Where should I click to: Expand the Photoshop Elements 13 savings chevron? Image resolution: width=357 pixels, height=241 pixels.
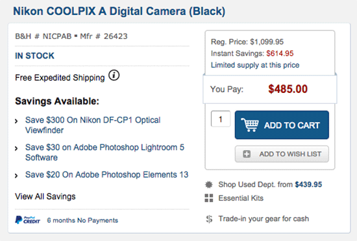click(x=16, y=175)
